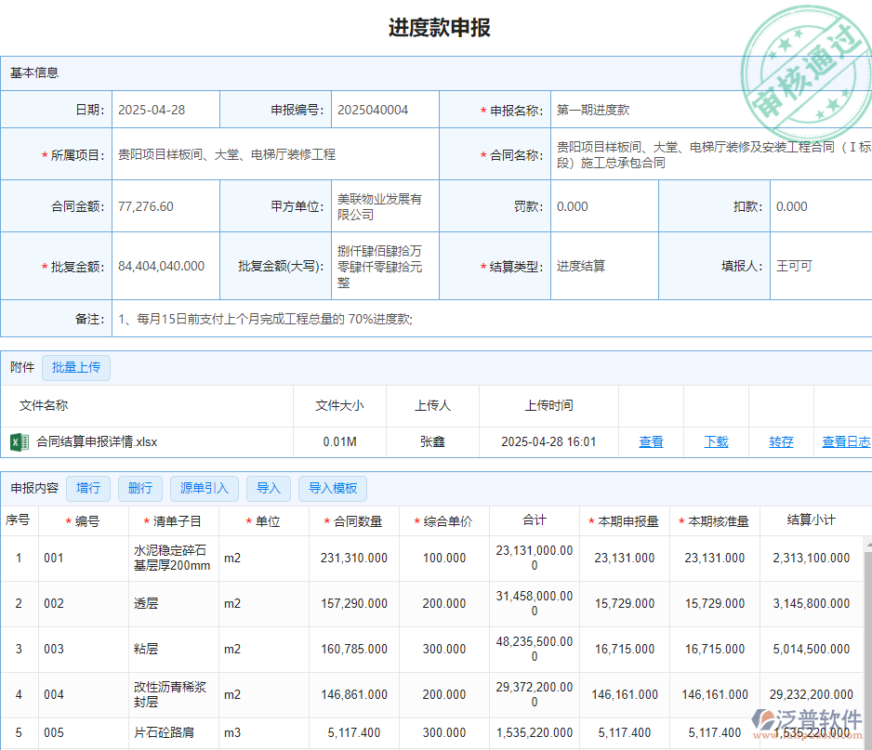Click 转存 to save a copy
This screenshot has height=750, width=872.
pos(781,441)
